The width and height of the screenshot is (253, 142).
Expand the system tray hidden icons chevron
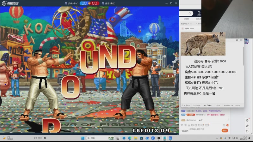point(217,138)
